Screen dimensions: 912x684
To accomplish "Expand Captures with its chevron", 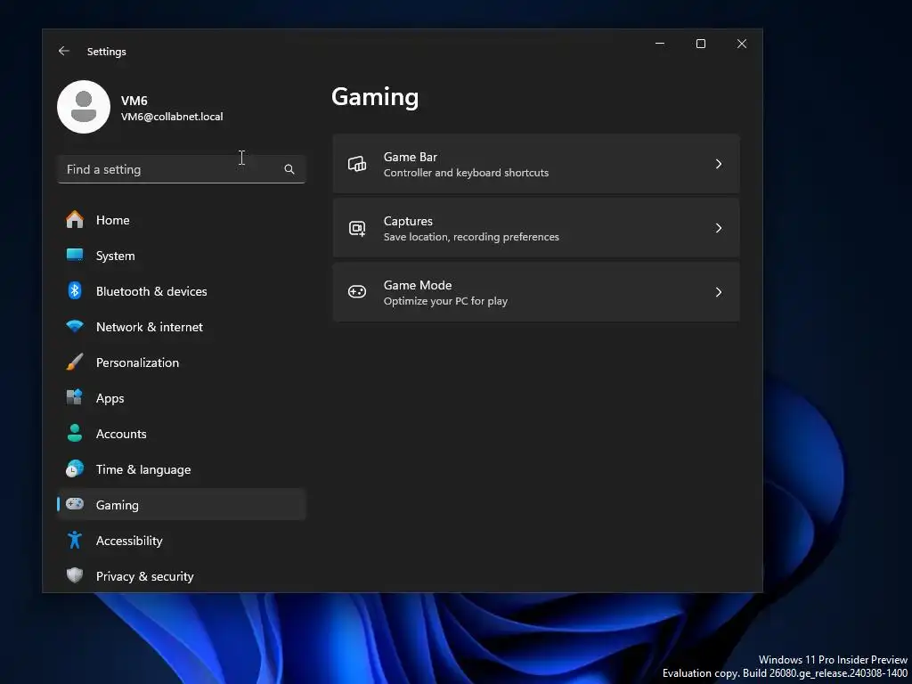I will pos(719,228).
